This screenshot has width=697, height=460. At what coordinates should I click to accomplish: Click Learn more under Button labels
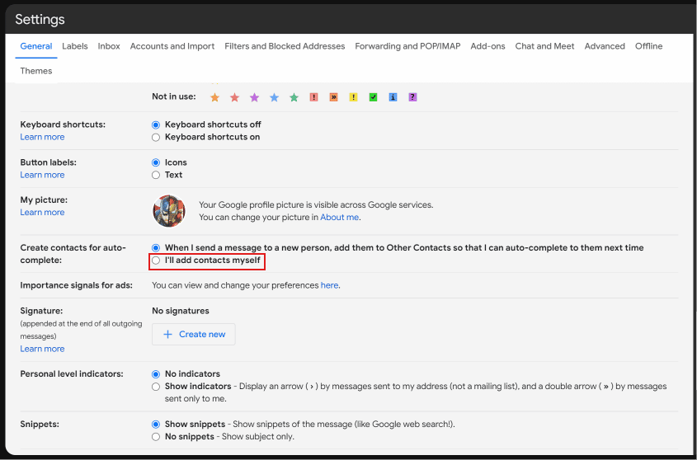click(42, 175)
